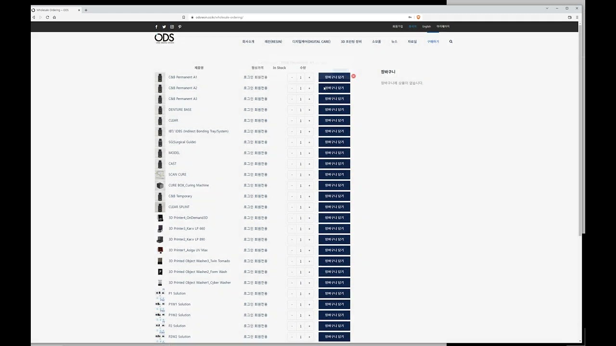616x346 pixels.
Task: Go to browser home icon
Action: tap(54, 17)
